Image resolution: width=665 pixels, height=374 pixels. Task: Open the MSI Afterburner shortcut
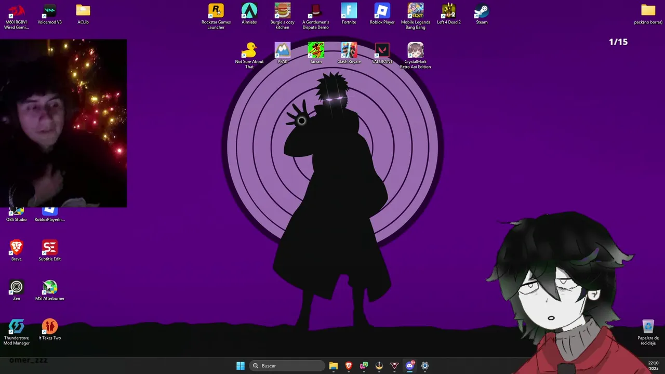point(50,290)
